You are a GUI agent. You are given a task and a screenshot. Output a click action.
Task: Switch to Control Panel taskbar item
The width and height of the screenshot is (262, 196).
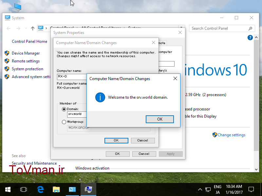72,189
